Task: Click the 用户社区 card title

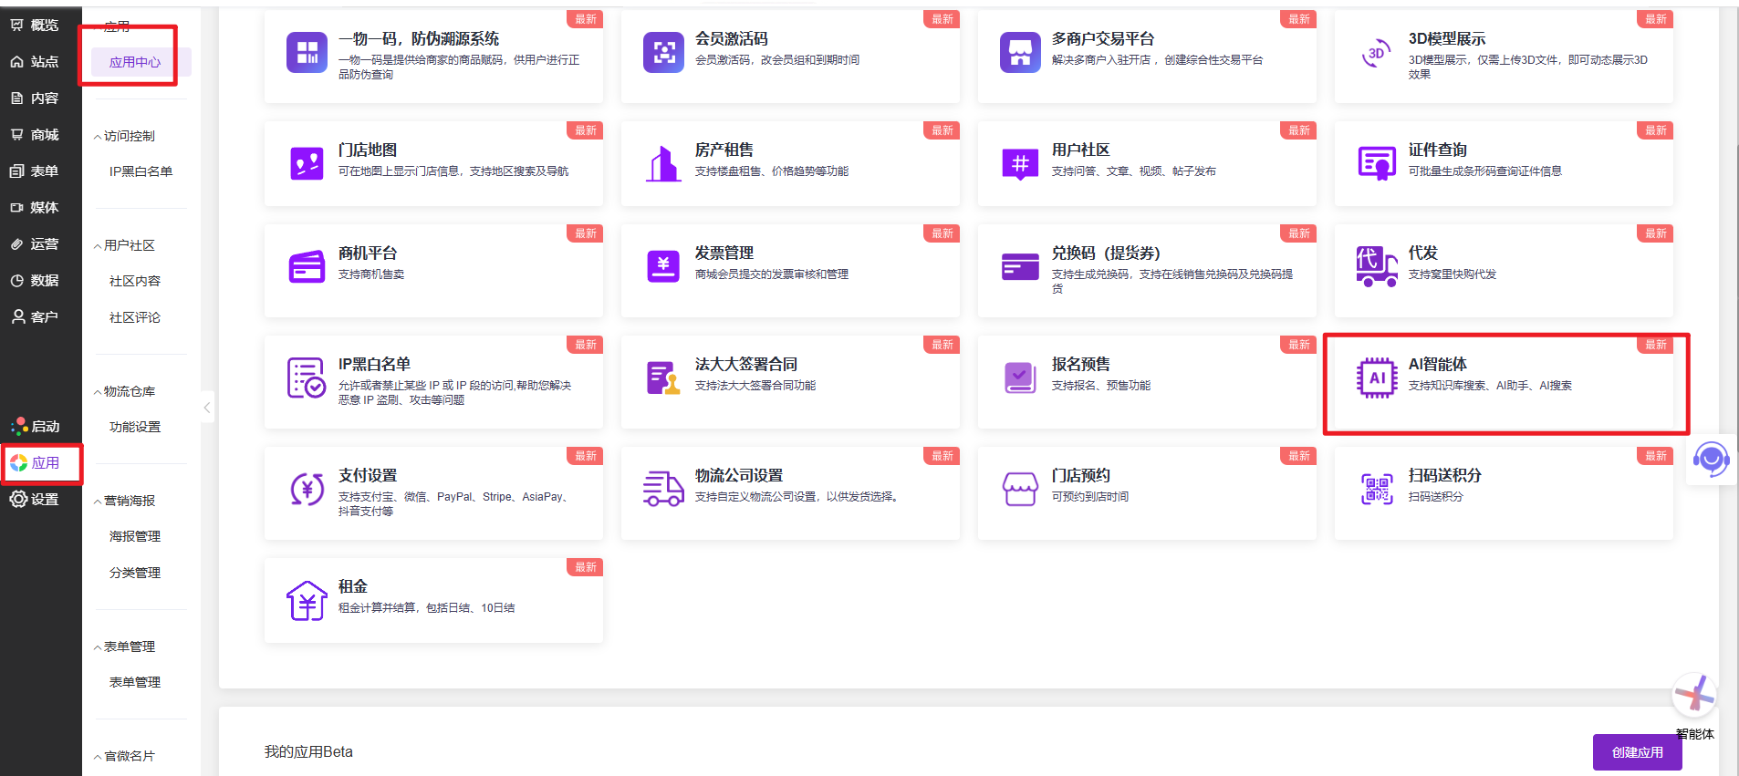Action: 1081,150
